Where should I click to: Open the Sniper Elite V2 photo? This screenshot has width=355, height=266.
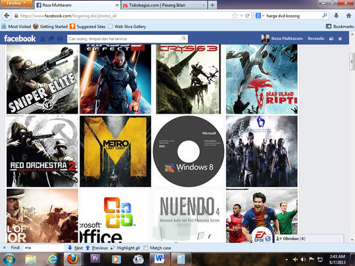point(42,79)
